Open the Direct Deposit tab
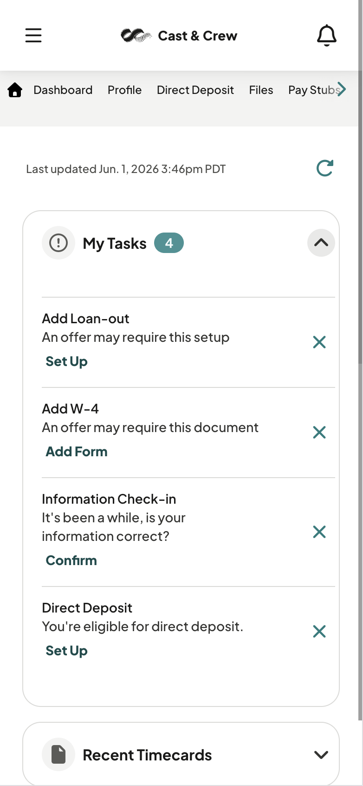Image resolution: width=363 pixels, height=786 pixels. click(195, 90)
